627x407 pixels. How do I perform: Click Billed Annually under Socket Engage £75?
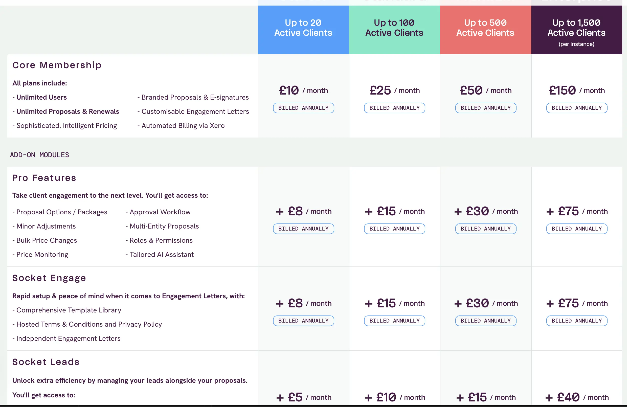tap(576, 321)
